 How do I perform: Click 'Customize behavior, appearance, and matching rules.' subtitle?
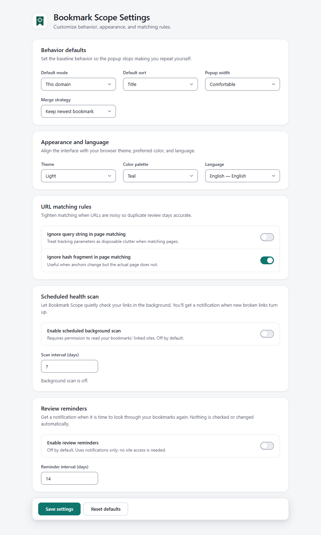(x=112, y=27)
